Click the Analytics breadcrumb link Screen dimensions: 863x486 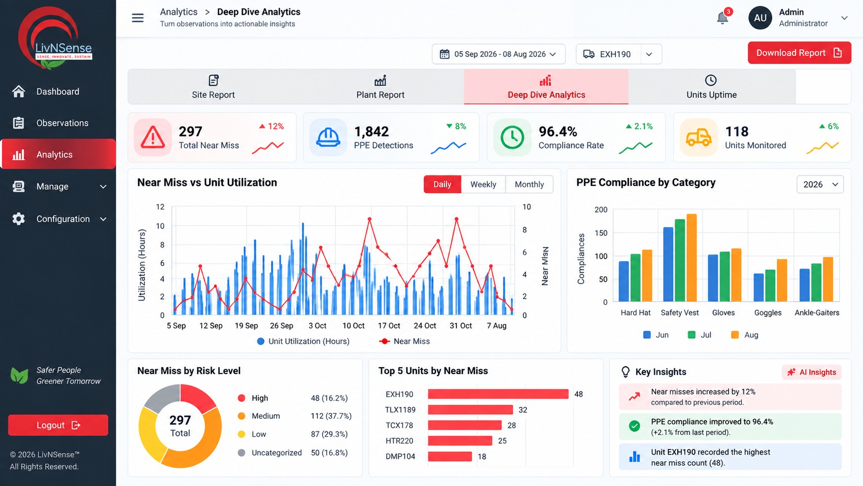[179, 12]
